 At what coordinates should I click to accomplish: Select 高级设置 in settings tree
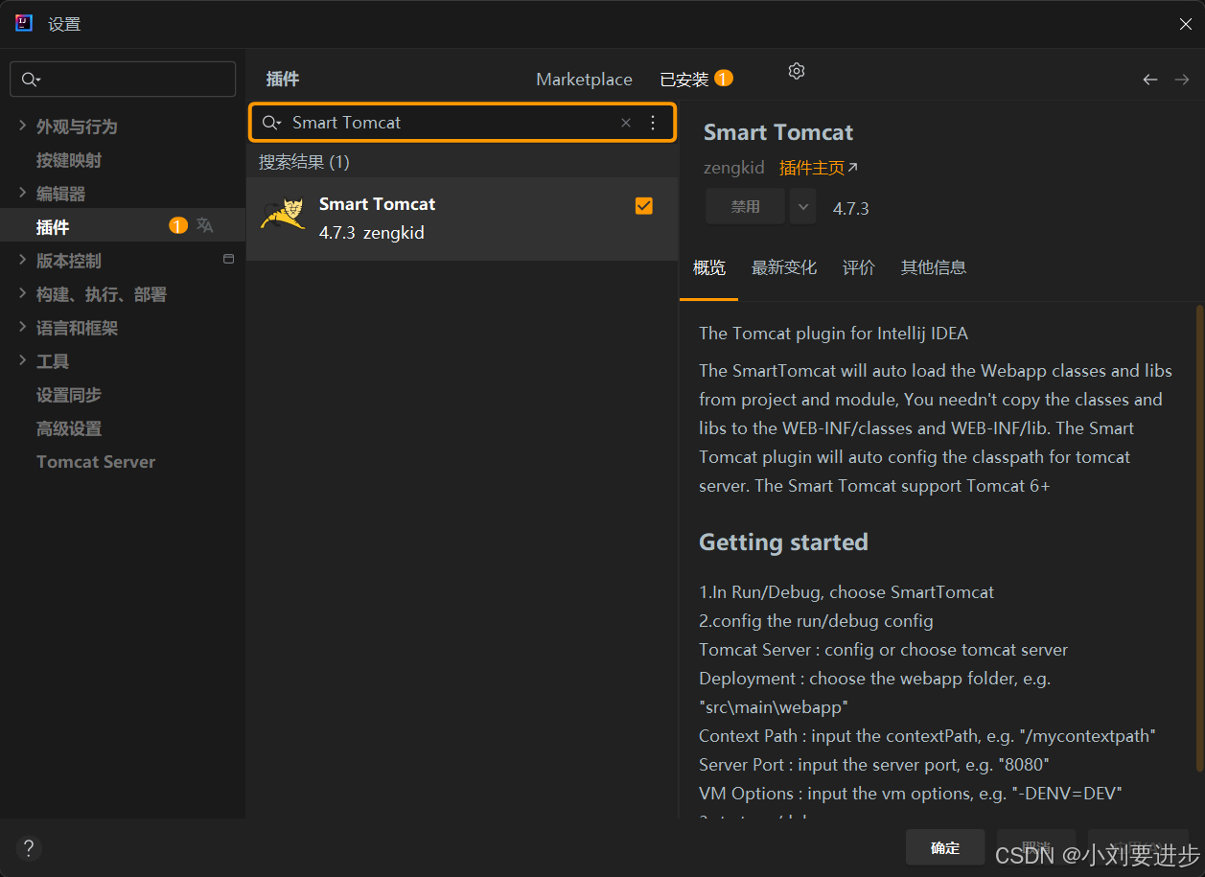pos(69,428)
